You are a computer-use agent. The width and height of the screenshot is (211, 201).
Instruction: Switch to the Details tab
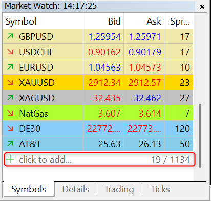[x=76, y=189]
